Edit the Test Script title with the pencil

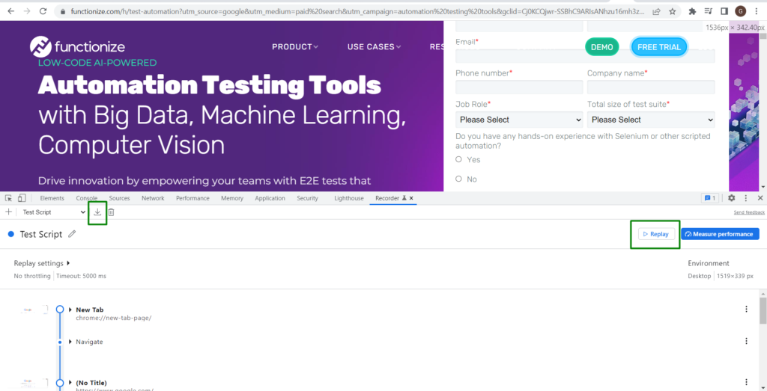72,234
